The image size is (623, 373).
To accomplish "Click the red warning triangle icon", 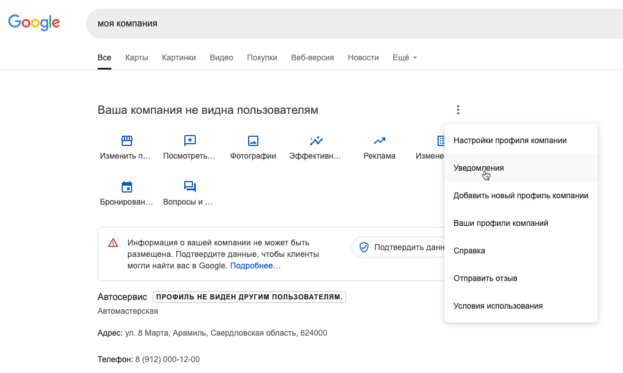I will click(x=113, y=243).
